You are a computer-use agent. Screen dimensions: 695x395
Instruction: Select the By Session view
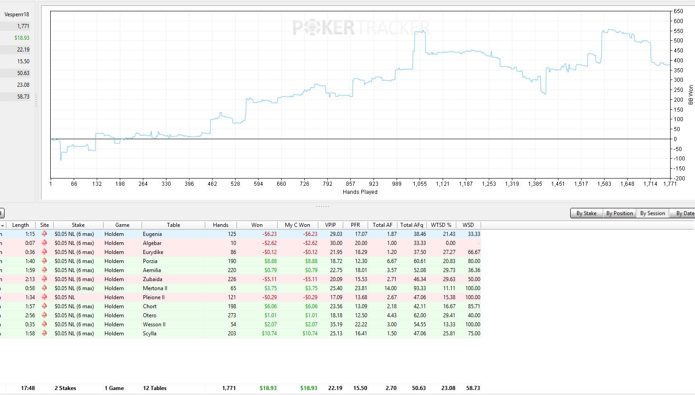652,213
